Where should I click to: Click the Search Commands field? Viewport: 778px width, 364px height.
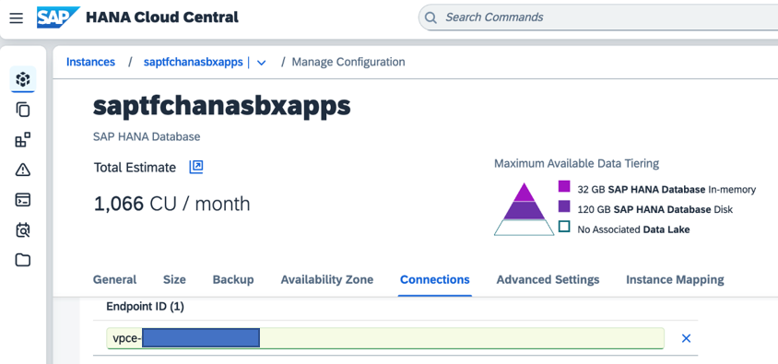click(598, 18)
